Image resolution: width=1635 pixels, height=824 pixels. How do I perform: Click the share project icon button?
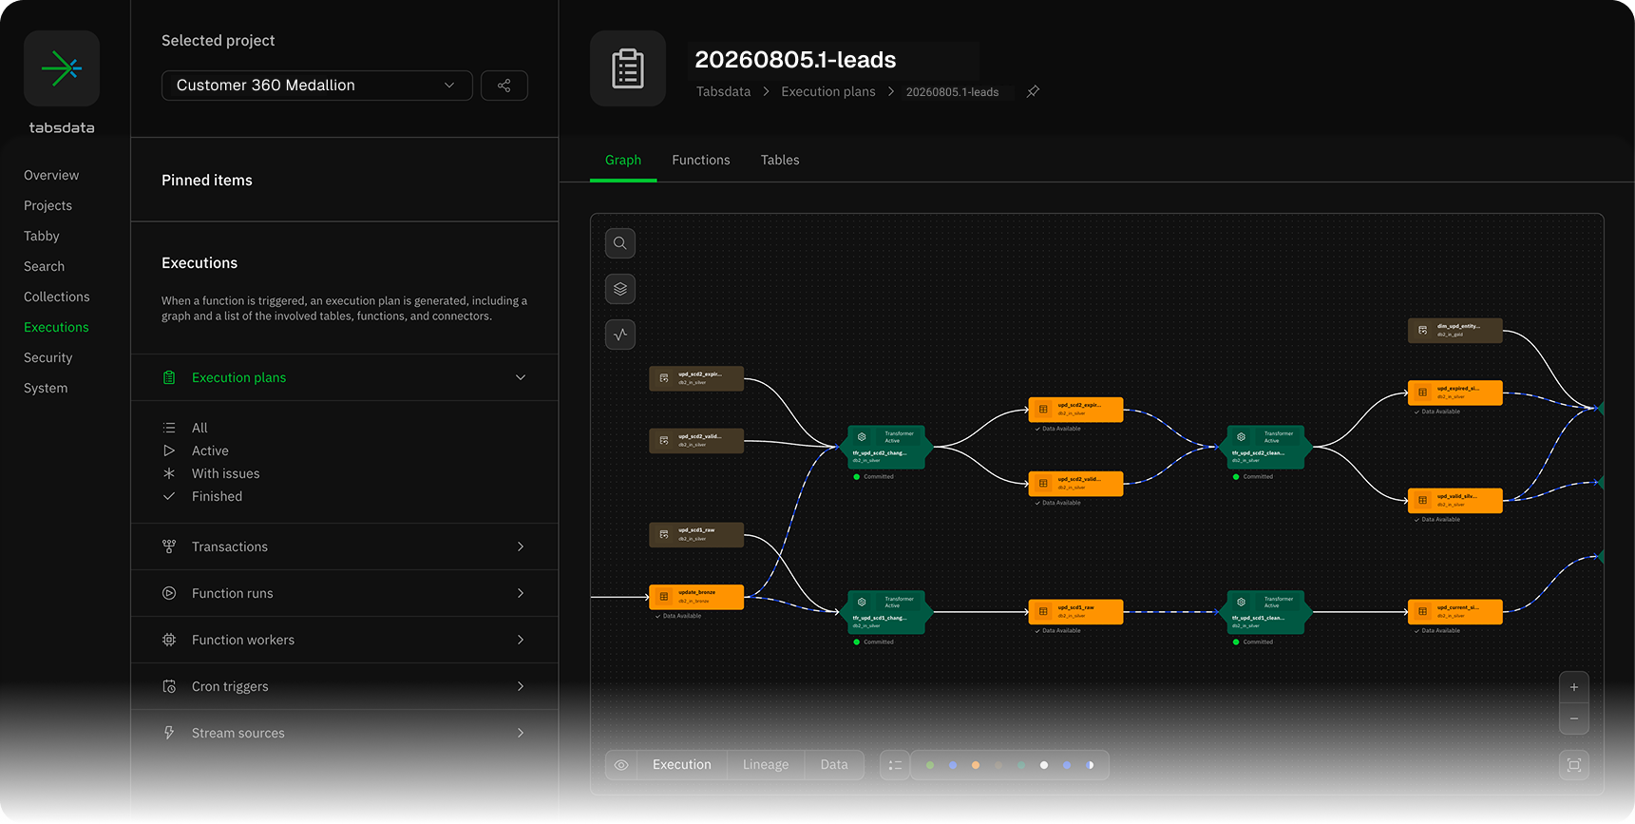[x=504, y=86]
